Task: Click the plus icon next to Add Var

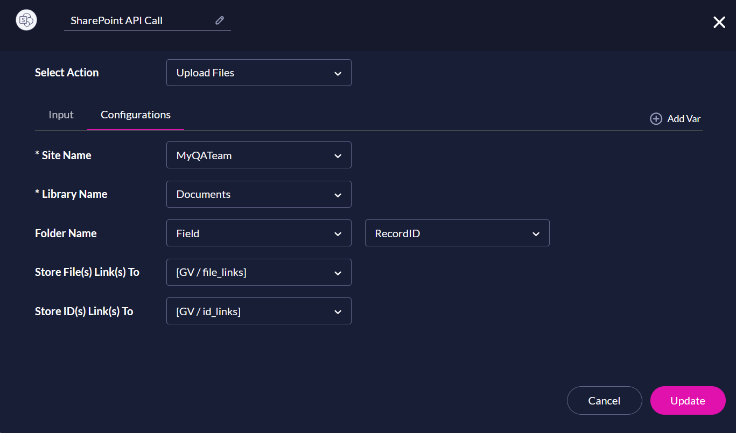Action: pyautogui.click(x=656, y=118)
